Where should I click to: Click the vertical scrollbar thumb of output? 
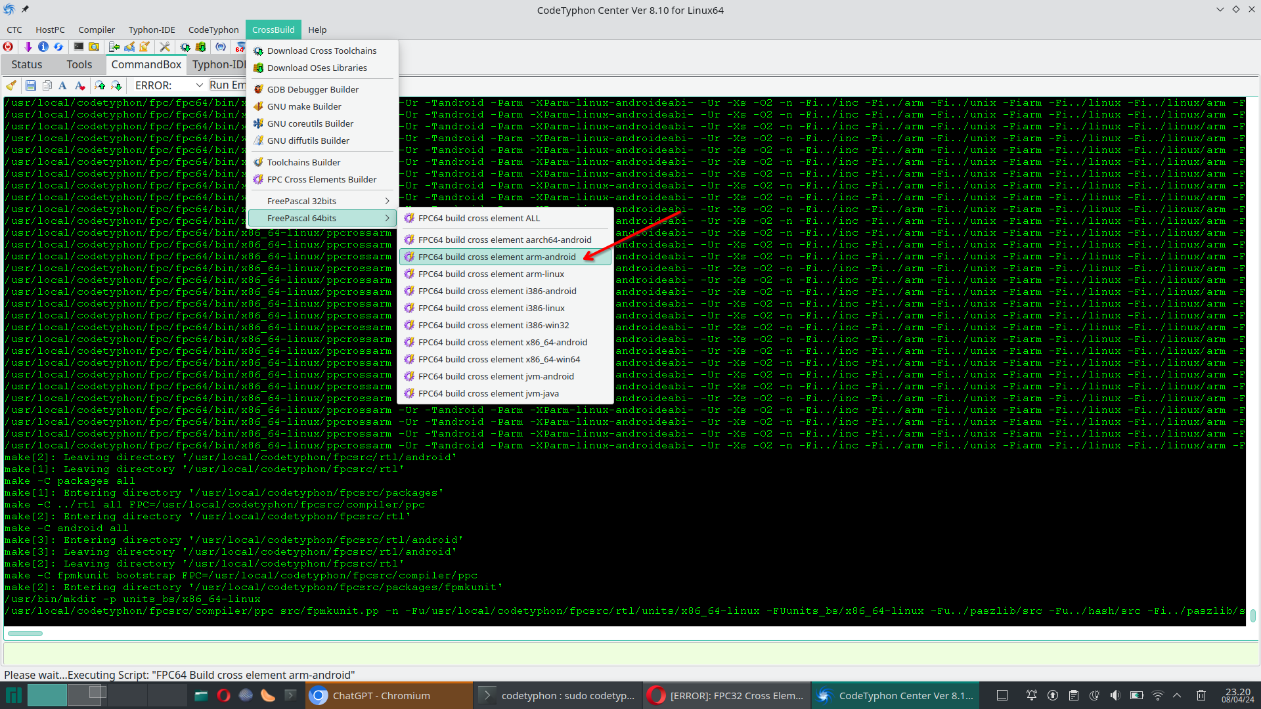[x=1253, y=615]
